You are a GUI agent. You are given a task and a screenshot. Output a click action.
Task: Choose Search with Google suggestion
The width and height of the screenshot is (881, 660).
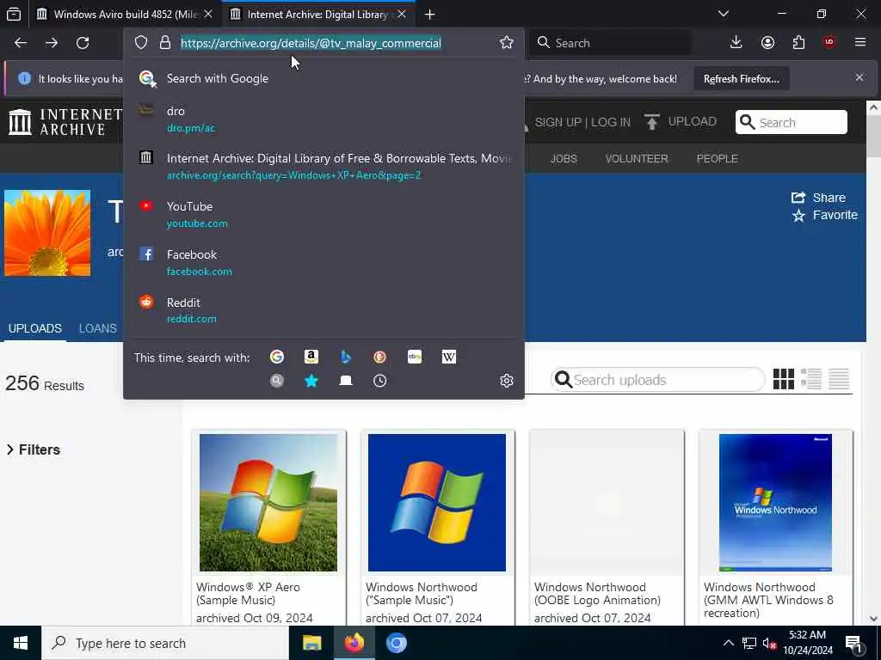click(x=323, y=78)
